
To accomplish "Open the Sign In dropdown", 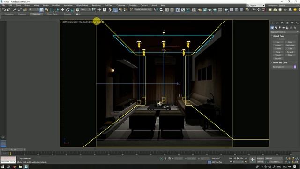I will tap(256, 5).
